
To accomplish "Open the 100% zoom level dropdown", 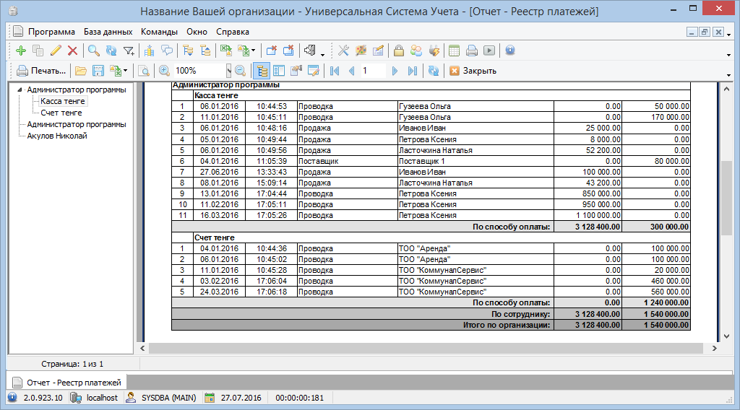I will (228, 71).
